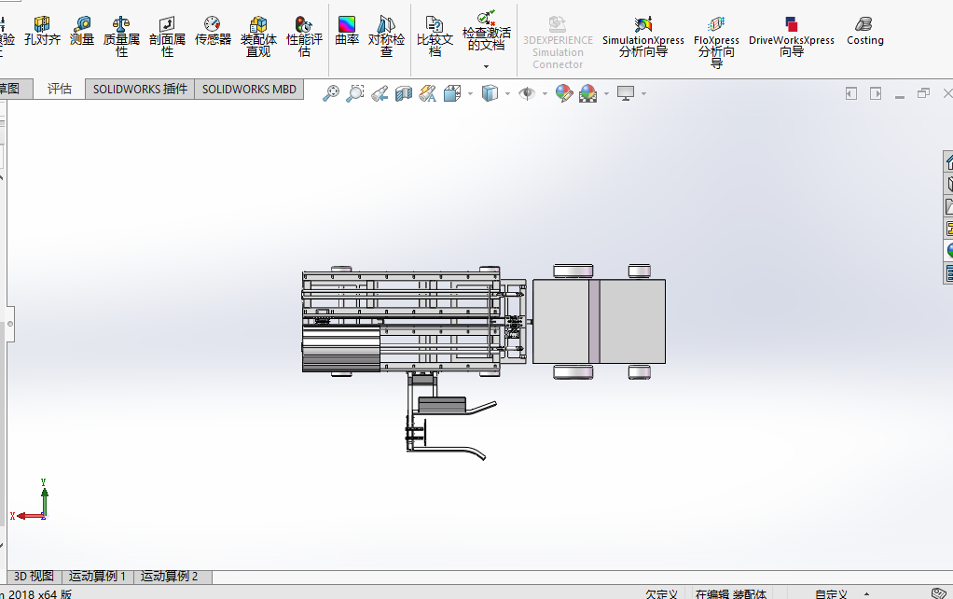This screenshot has height=599, width=953.
Task: Open the 3D 视图 bottom tab
Action: (34, 577)
